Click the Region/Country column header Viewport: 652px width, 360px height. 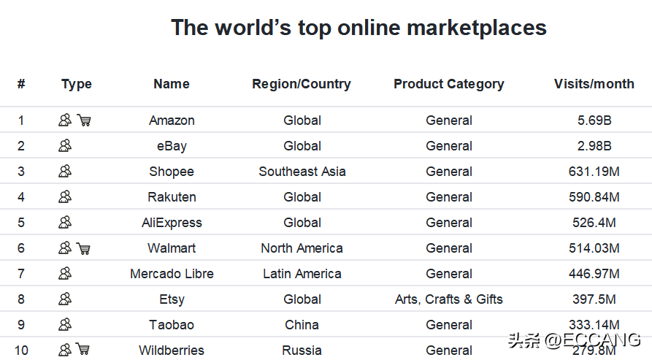click(x=302, y=85)
